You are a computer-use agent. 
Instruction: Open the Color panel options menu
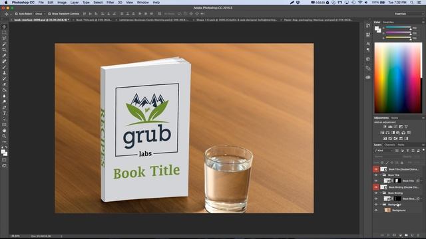click(423, 22)
